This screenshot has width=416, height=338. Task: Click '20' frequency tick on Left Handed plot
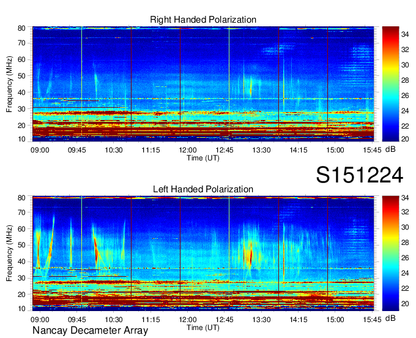tap(21, 295)
